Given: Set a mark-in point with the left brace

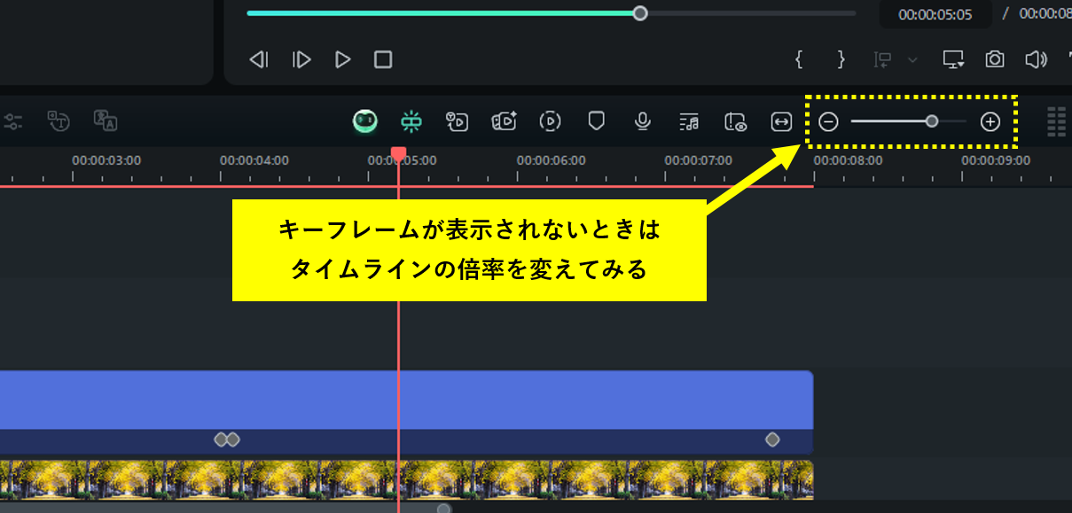Looking at the screenshot, I should [x=799, y=59].
